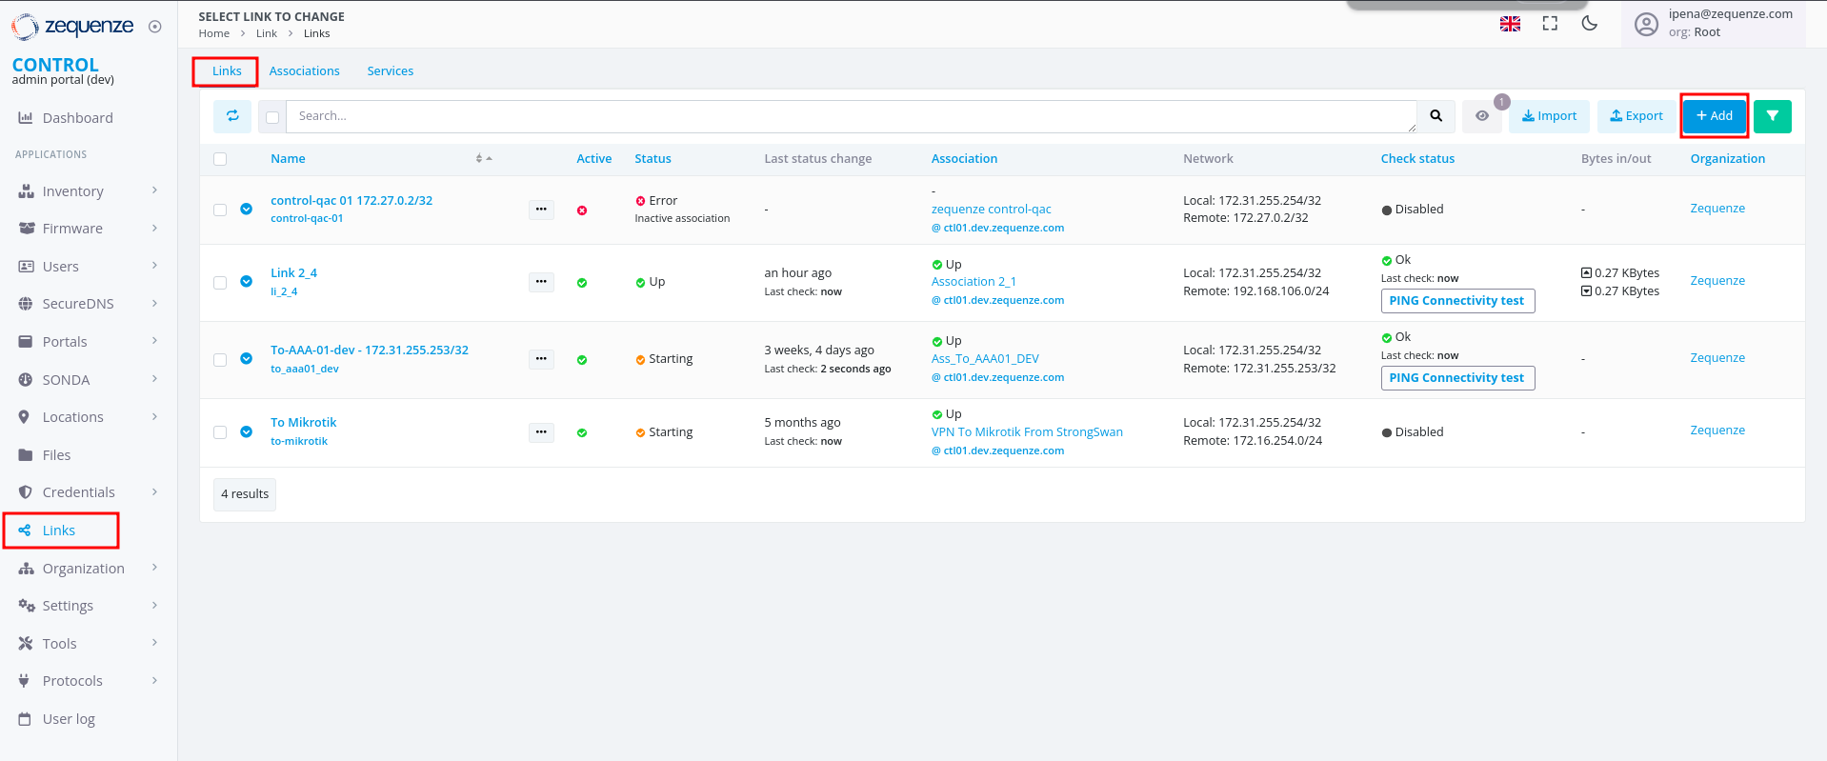Run PING Connectivity test for Link 2_4
The height and width of the screenshot is (761, 1827).
click(x=1456, y=301)
